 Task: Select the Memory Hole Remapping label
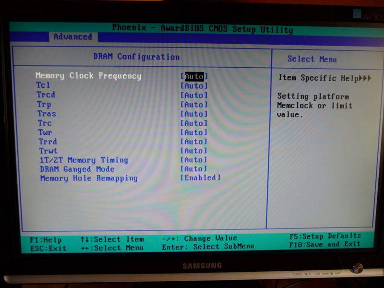tap(89, 178)
